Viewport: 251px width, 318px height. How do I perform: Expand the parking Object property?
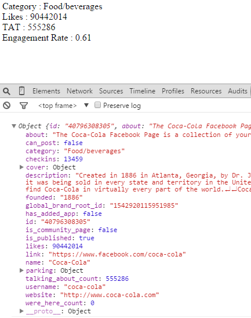tap(21, 270)
